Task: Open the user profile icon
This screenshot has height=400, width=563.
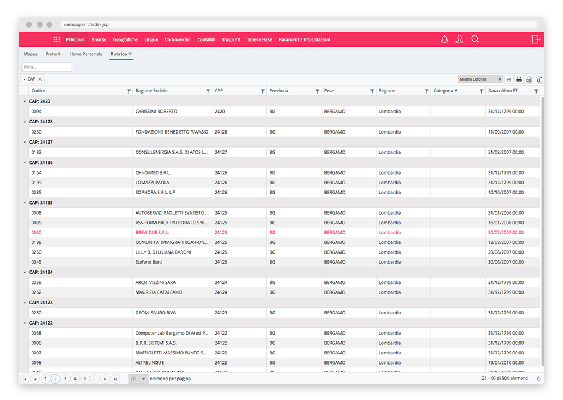Action: (459, 39)
